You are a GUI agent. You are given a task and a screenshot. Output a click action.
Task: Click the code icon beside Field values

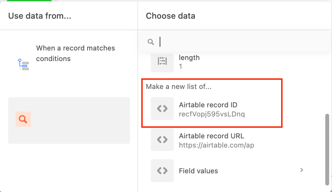tap(162, 170)
